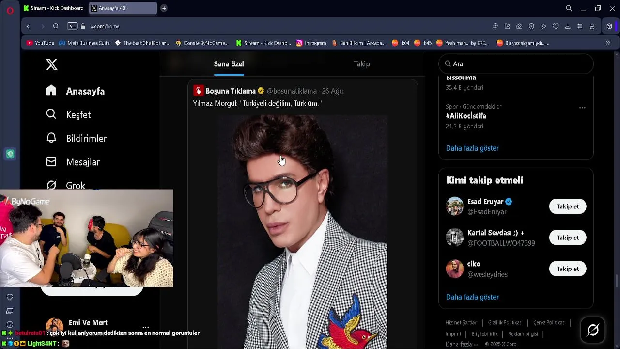Open the Opera main menu logo

(x=10, y=10)
